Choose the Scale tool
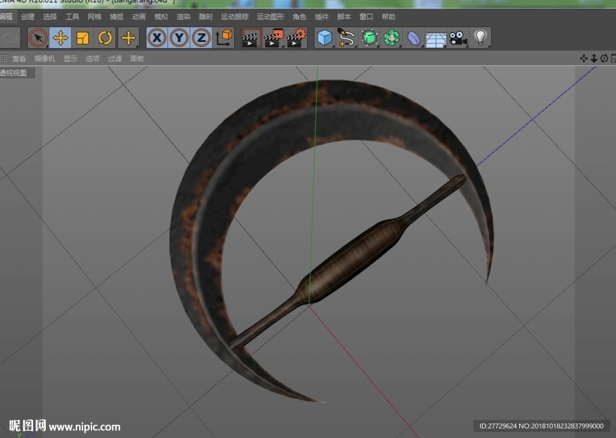Image resolution: width=616 pixels, height=438 pixels. [x=82, y=38]
